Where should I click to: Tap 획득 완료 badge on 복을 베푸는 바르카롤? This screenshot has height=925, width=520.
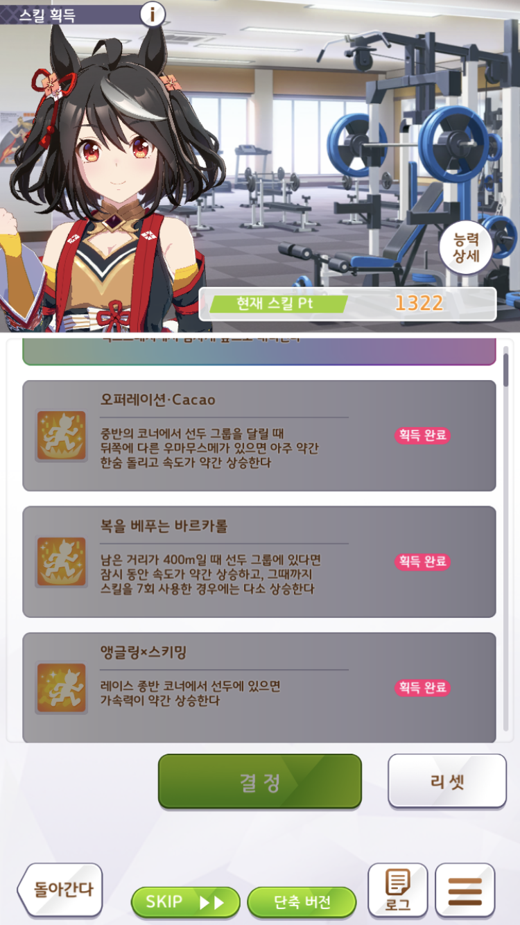pyautogui.click(x=423, y=561)
